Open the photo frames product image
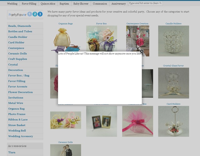 pos(102,121)
